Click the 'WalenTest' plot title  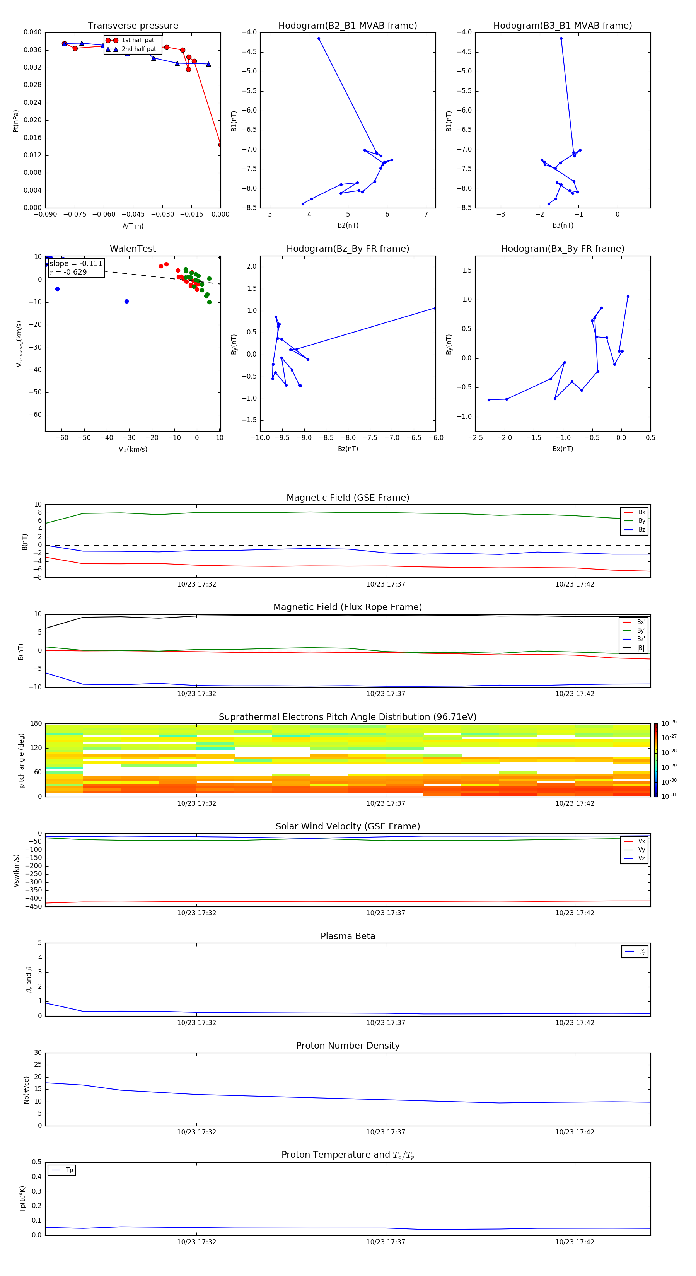tap(133, 249)
